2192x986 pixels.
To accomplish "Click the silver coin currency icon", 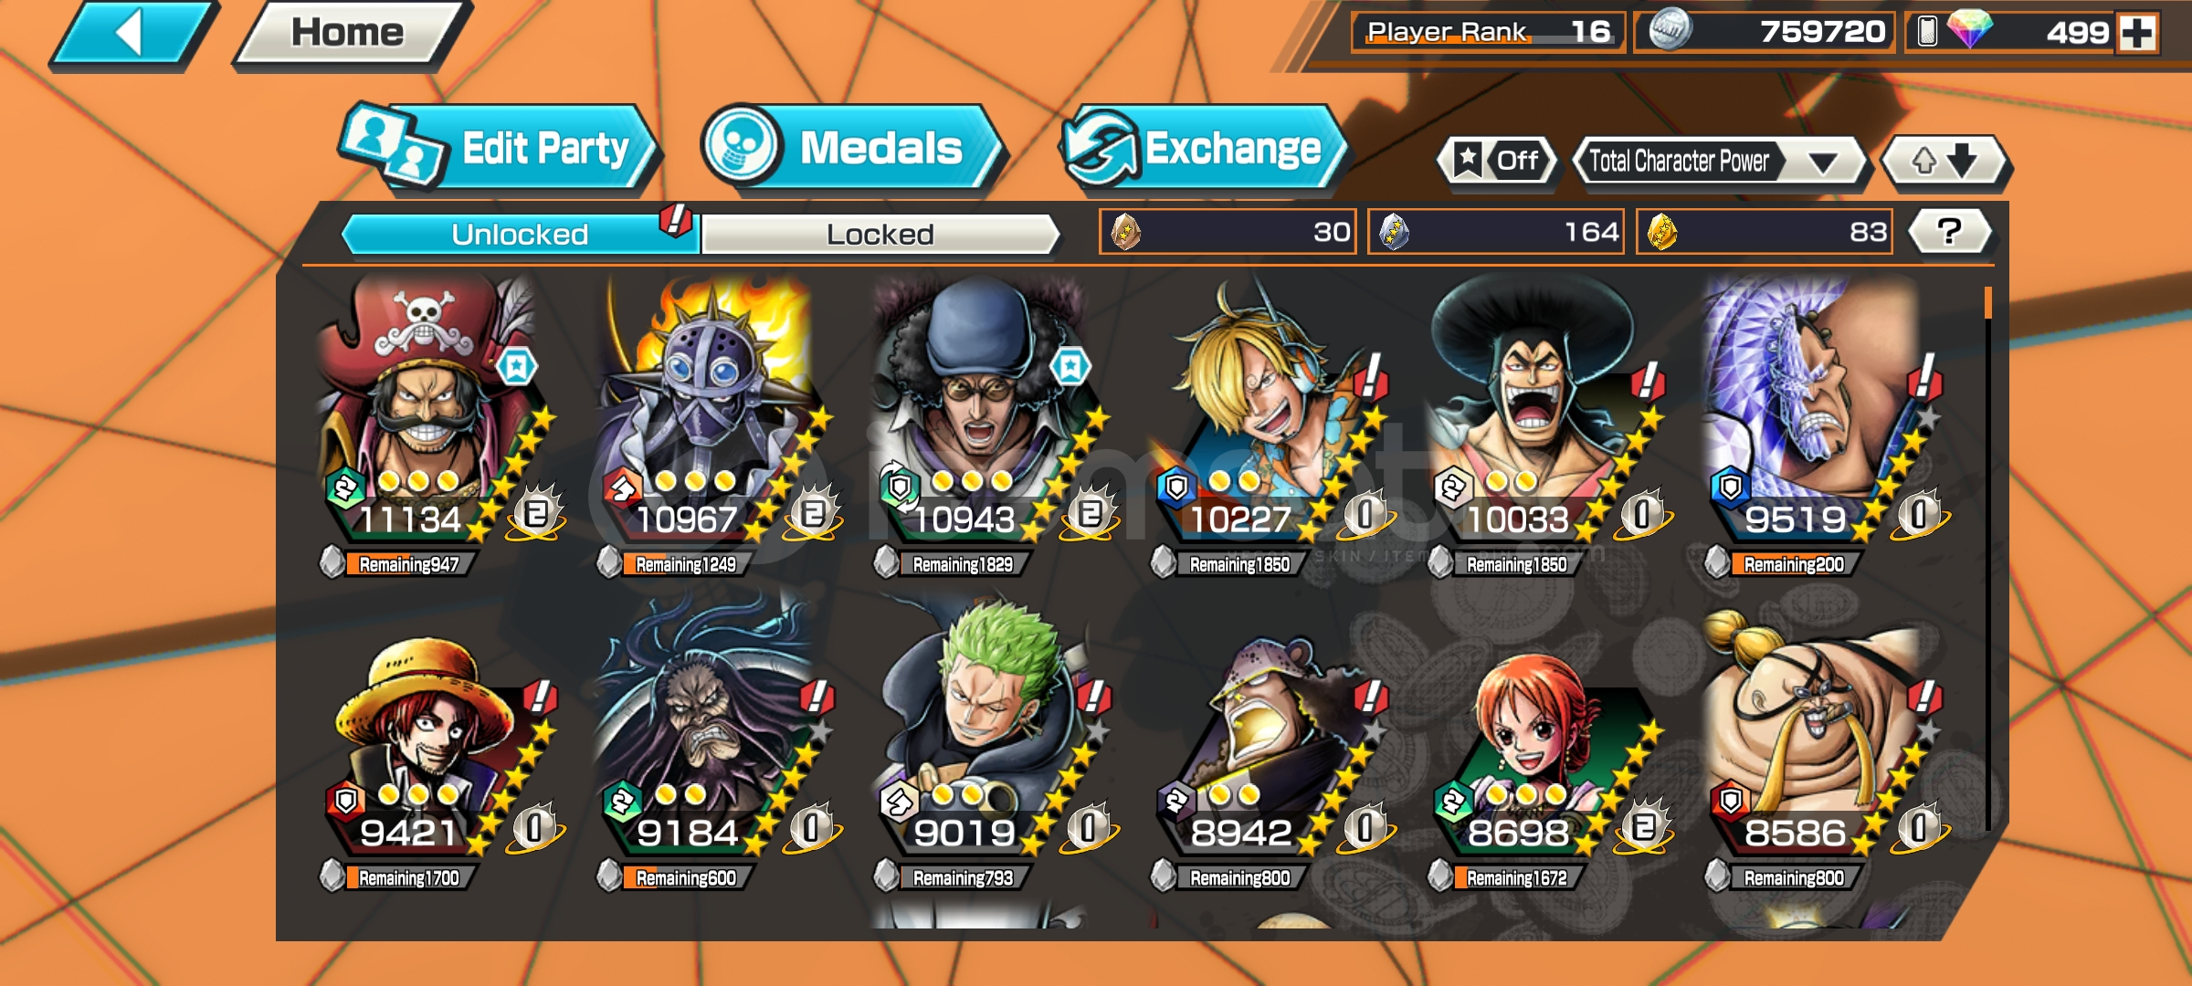I will click(x=1670, y=30).
